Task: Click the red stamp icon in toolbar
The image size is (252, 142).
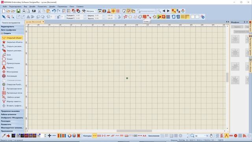Action: point(109,11)
